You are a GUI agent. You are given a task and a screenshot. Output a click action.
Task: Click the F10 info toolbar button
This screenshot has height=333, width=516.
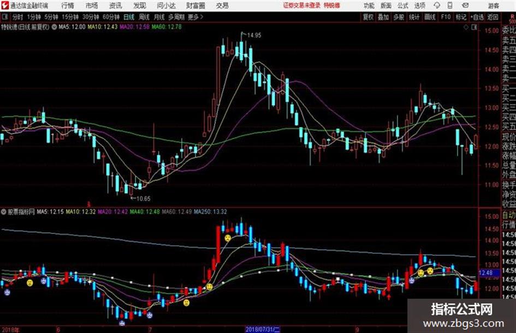[446, 17]
